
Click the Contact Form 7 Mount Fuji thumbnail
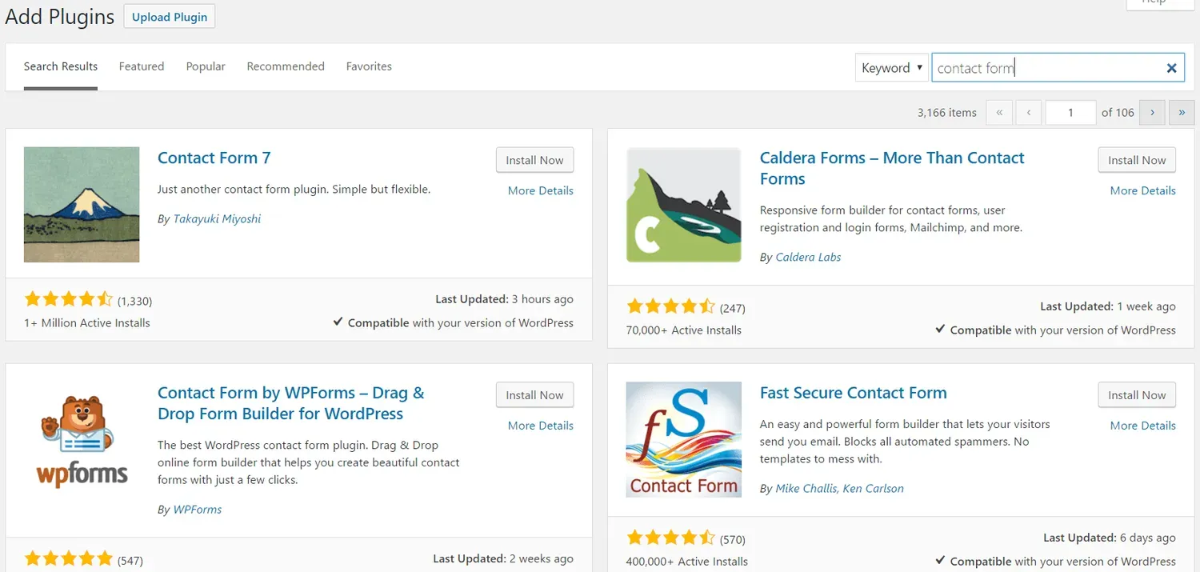coord(81,205)
